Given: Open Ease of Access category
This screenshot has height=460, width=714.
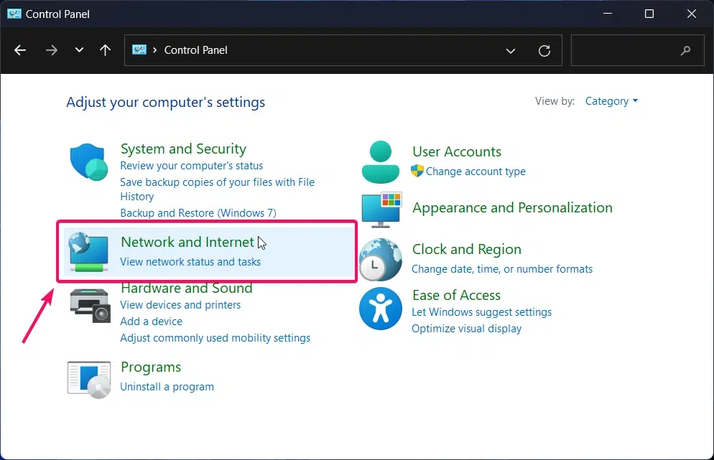Looking at the screenshot, I should point(456,295).
